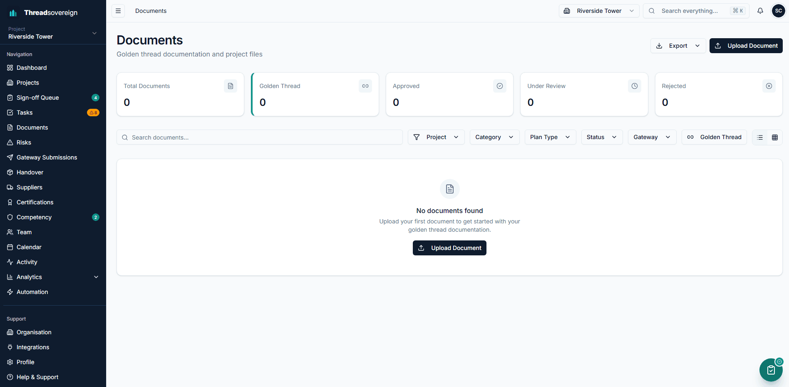This screenshot has height=387, width=789.
Task: Open Risks page from sidebar
Action: 53,142
